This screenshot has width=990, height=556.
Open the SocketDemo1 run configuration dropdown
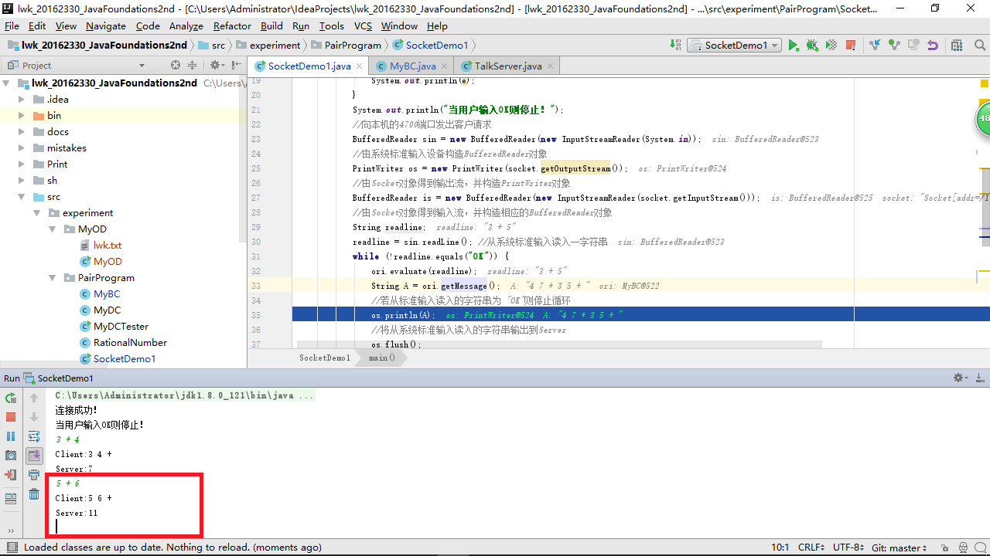pos(735,46)
